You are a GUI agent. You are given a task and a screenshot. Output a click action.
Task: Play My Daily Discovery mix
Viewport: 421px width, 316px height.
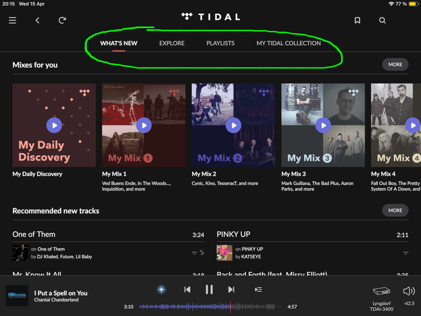54,125
